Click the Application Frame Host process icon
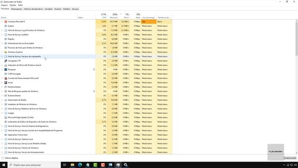The width and height of the screenshot is (298, 168). 6,135
